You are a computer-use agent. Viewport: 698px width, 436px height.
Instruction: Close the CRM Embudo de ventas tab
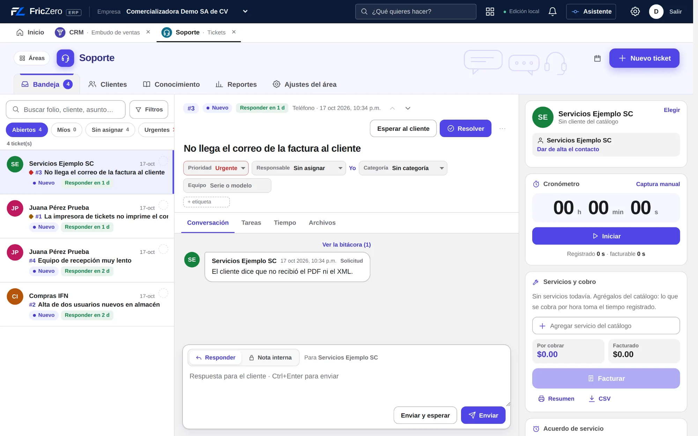(148, 32)
